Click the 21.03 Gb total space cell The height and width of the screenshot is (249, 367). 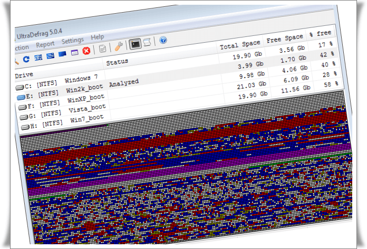click(252, 85)
